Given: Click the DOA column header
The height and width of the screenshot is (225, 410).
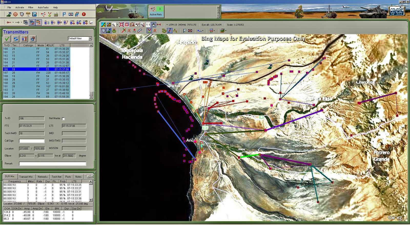Looking at the screenshot, I should click(7, 208).
